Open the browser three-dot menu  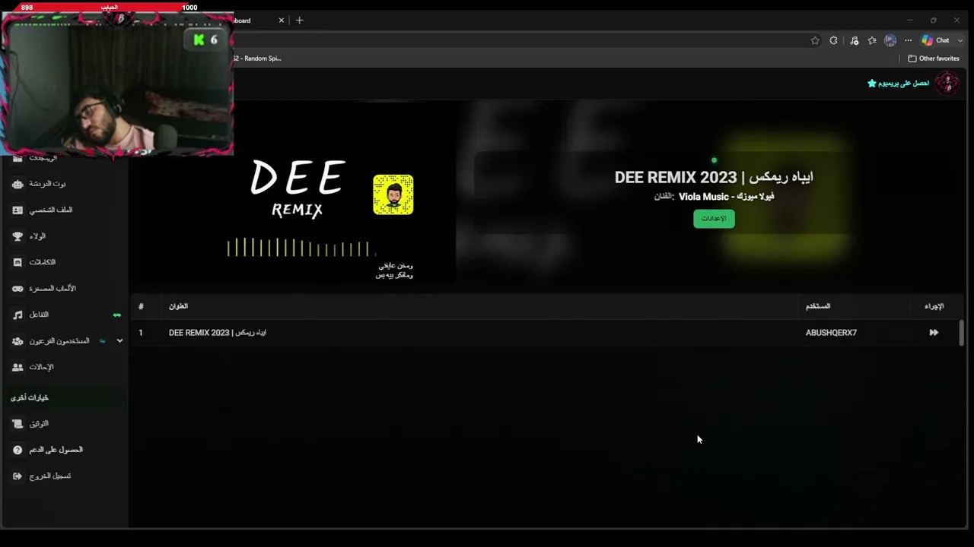(x=908, y=40)
